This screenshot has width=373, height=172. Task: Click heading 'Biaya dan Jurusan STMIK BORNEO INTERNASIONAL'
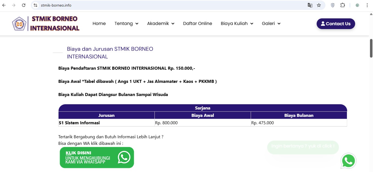pos(110,53)
